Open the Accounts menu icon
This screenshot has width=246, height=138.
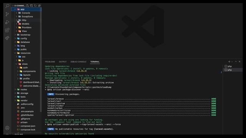click(x=7, y=128)
